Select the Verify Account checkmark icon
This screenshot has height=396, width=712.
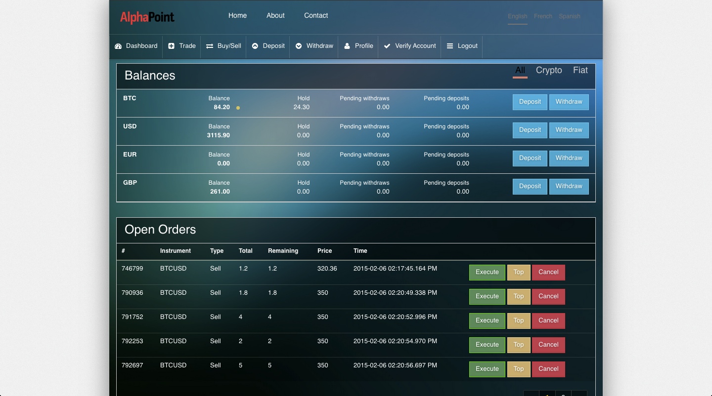387,46
